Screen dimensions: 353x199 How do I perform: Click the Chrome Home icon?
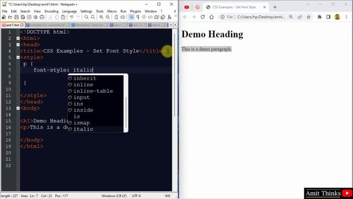pyautogui.click(x=211, y=17)
